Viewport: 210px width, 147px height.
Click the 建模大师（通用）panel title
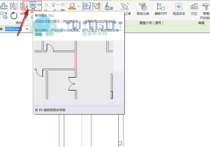[x=151, y=23]
